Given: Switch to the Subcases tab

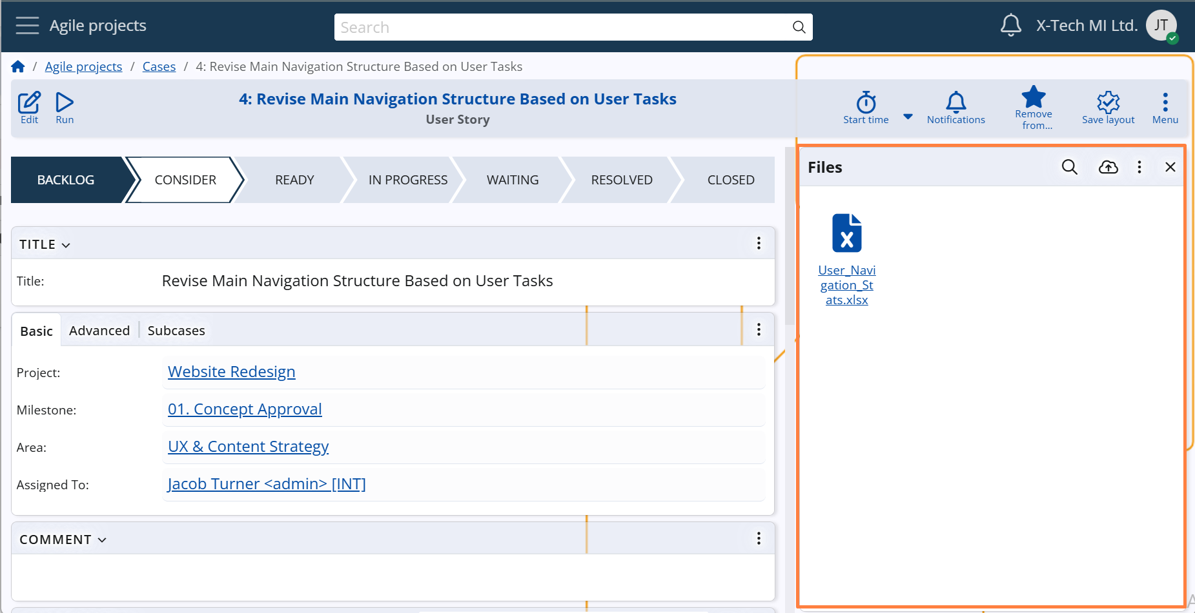Looking at the screenshot, I should pyautogui.click(x=176, y=331).
